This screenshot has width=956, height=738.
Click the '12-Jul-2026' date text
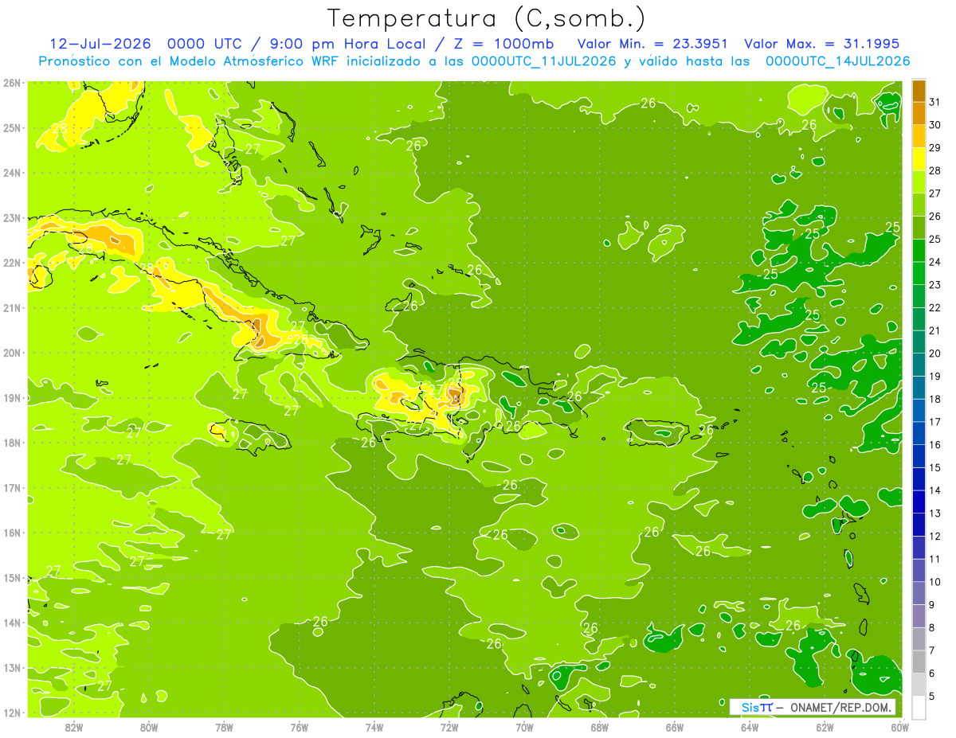(x=100, y=44)
